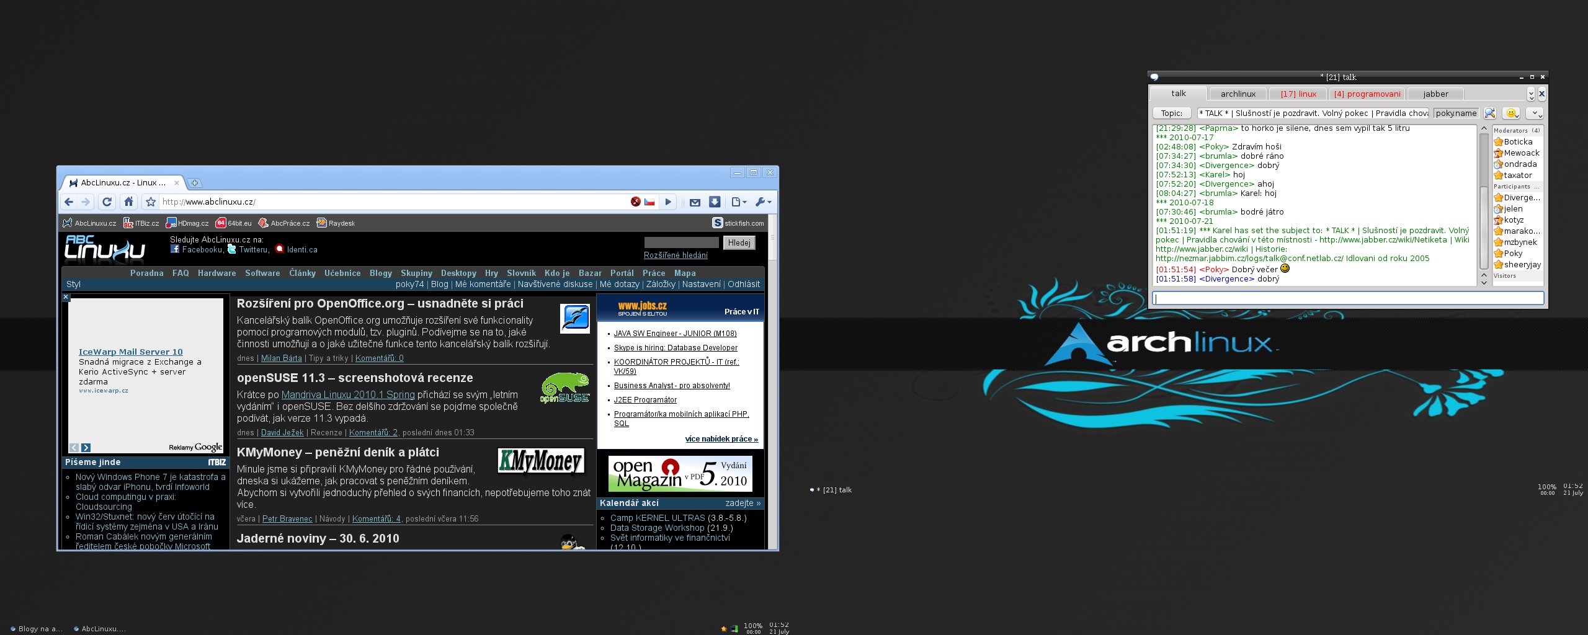Open the Hardware menu item

pos(217,273)
